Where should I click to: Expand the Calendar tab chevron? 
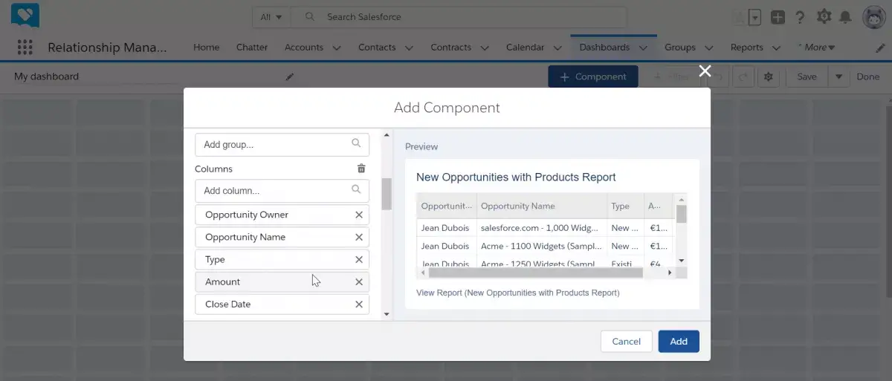(x=558, y=48)
